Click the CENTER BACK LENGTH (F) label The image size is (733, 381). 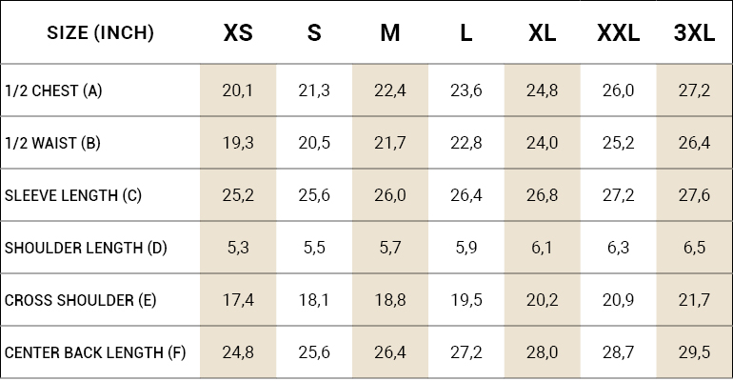pos(95,353)
